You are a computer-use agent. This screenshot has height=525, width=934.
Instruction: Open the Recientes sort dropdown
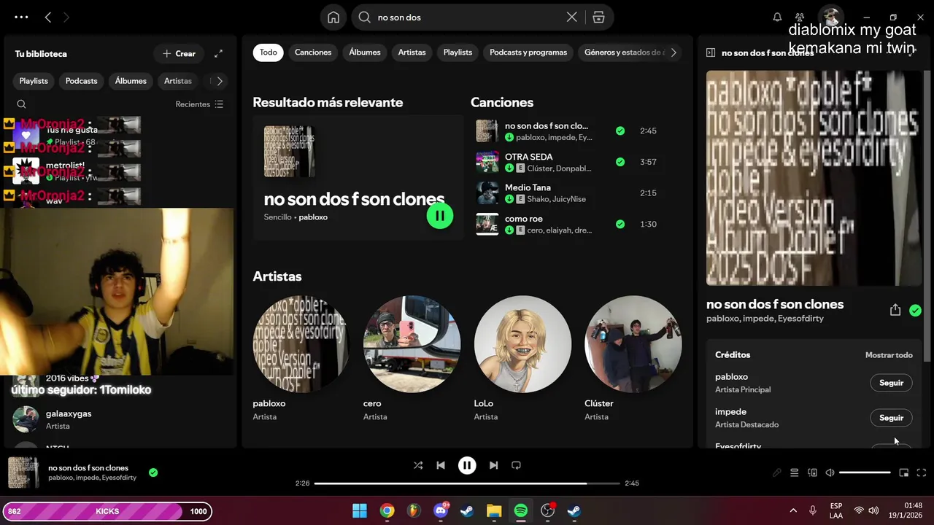click(x=199, y=104)
